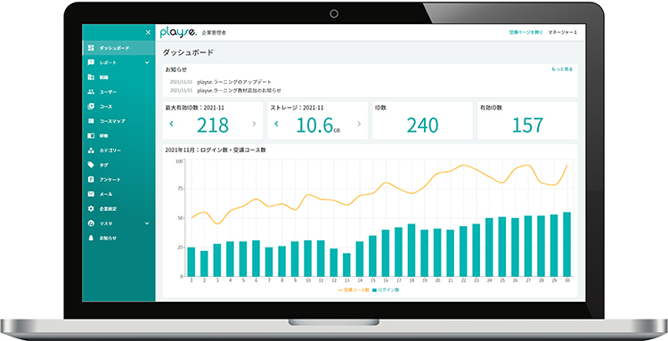The height and width of the screenshot is (341, 668).
Task: Click the レポート report icon
Action: click(x=91, y=62)
